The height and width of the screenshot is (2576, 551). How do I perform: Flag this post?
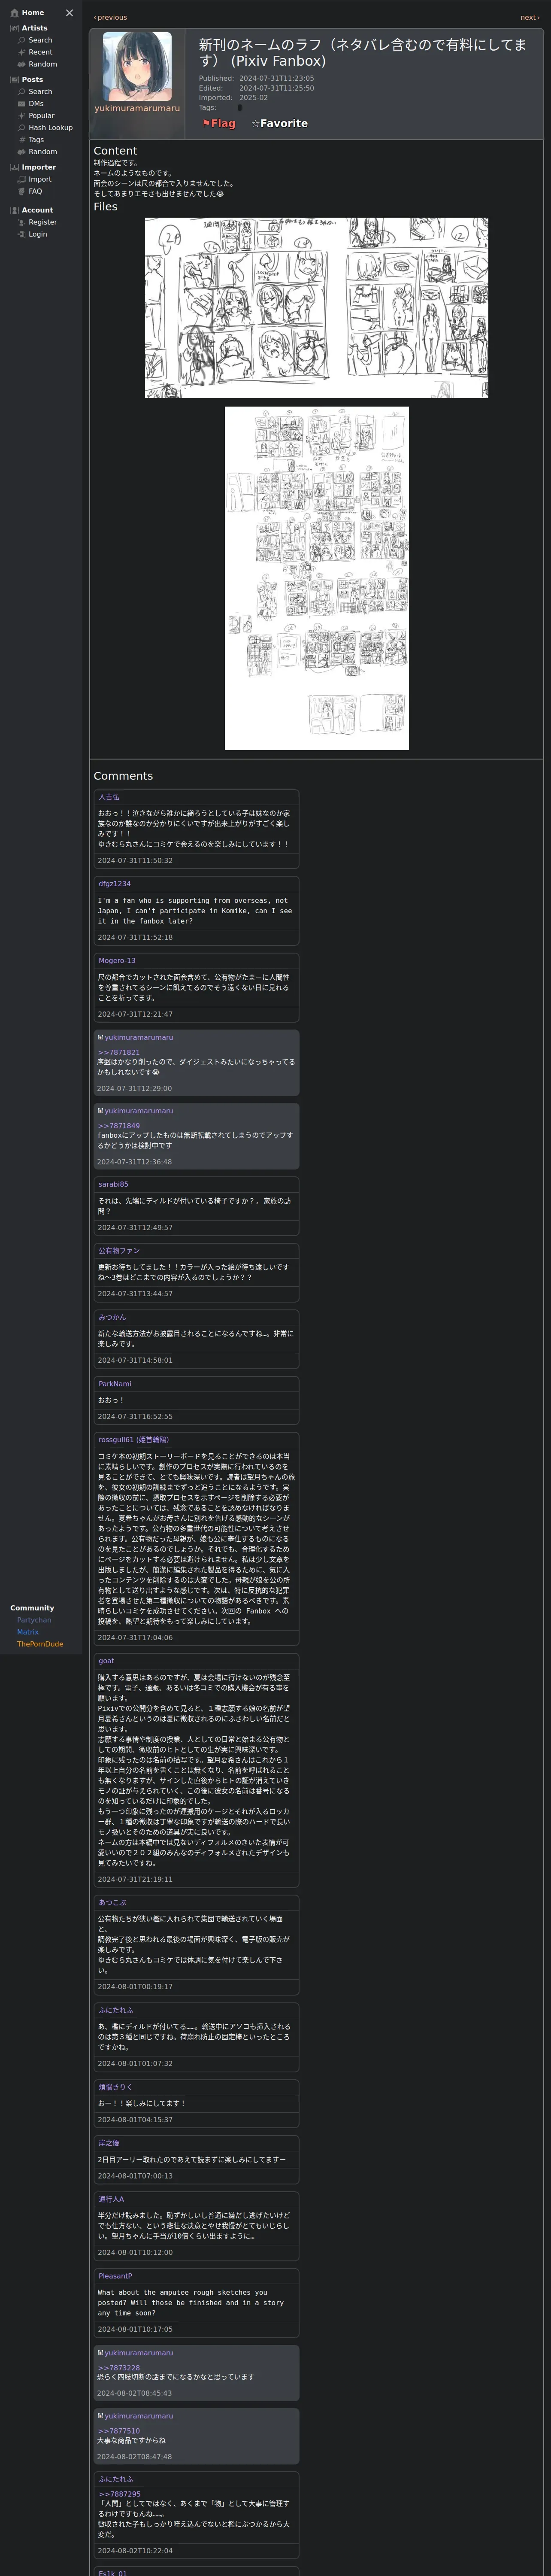coord(219,124)
